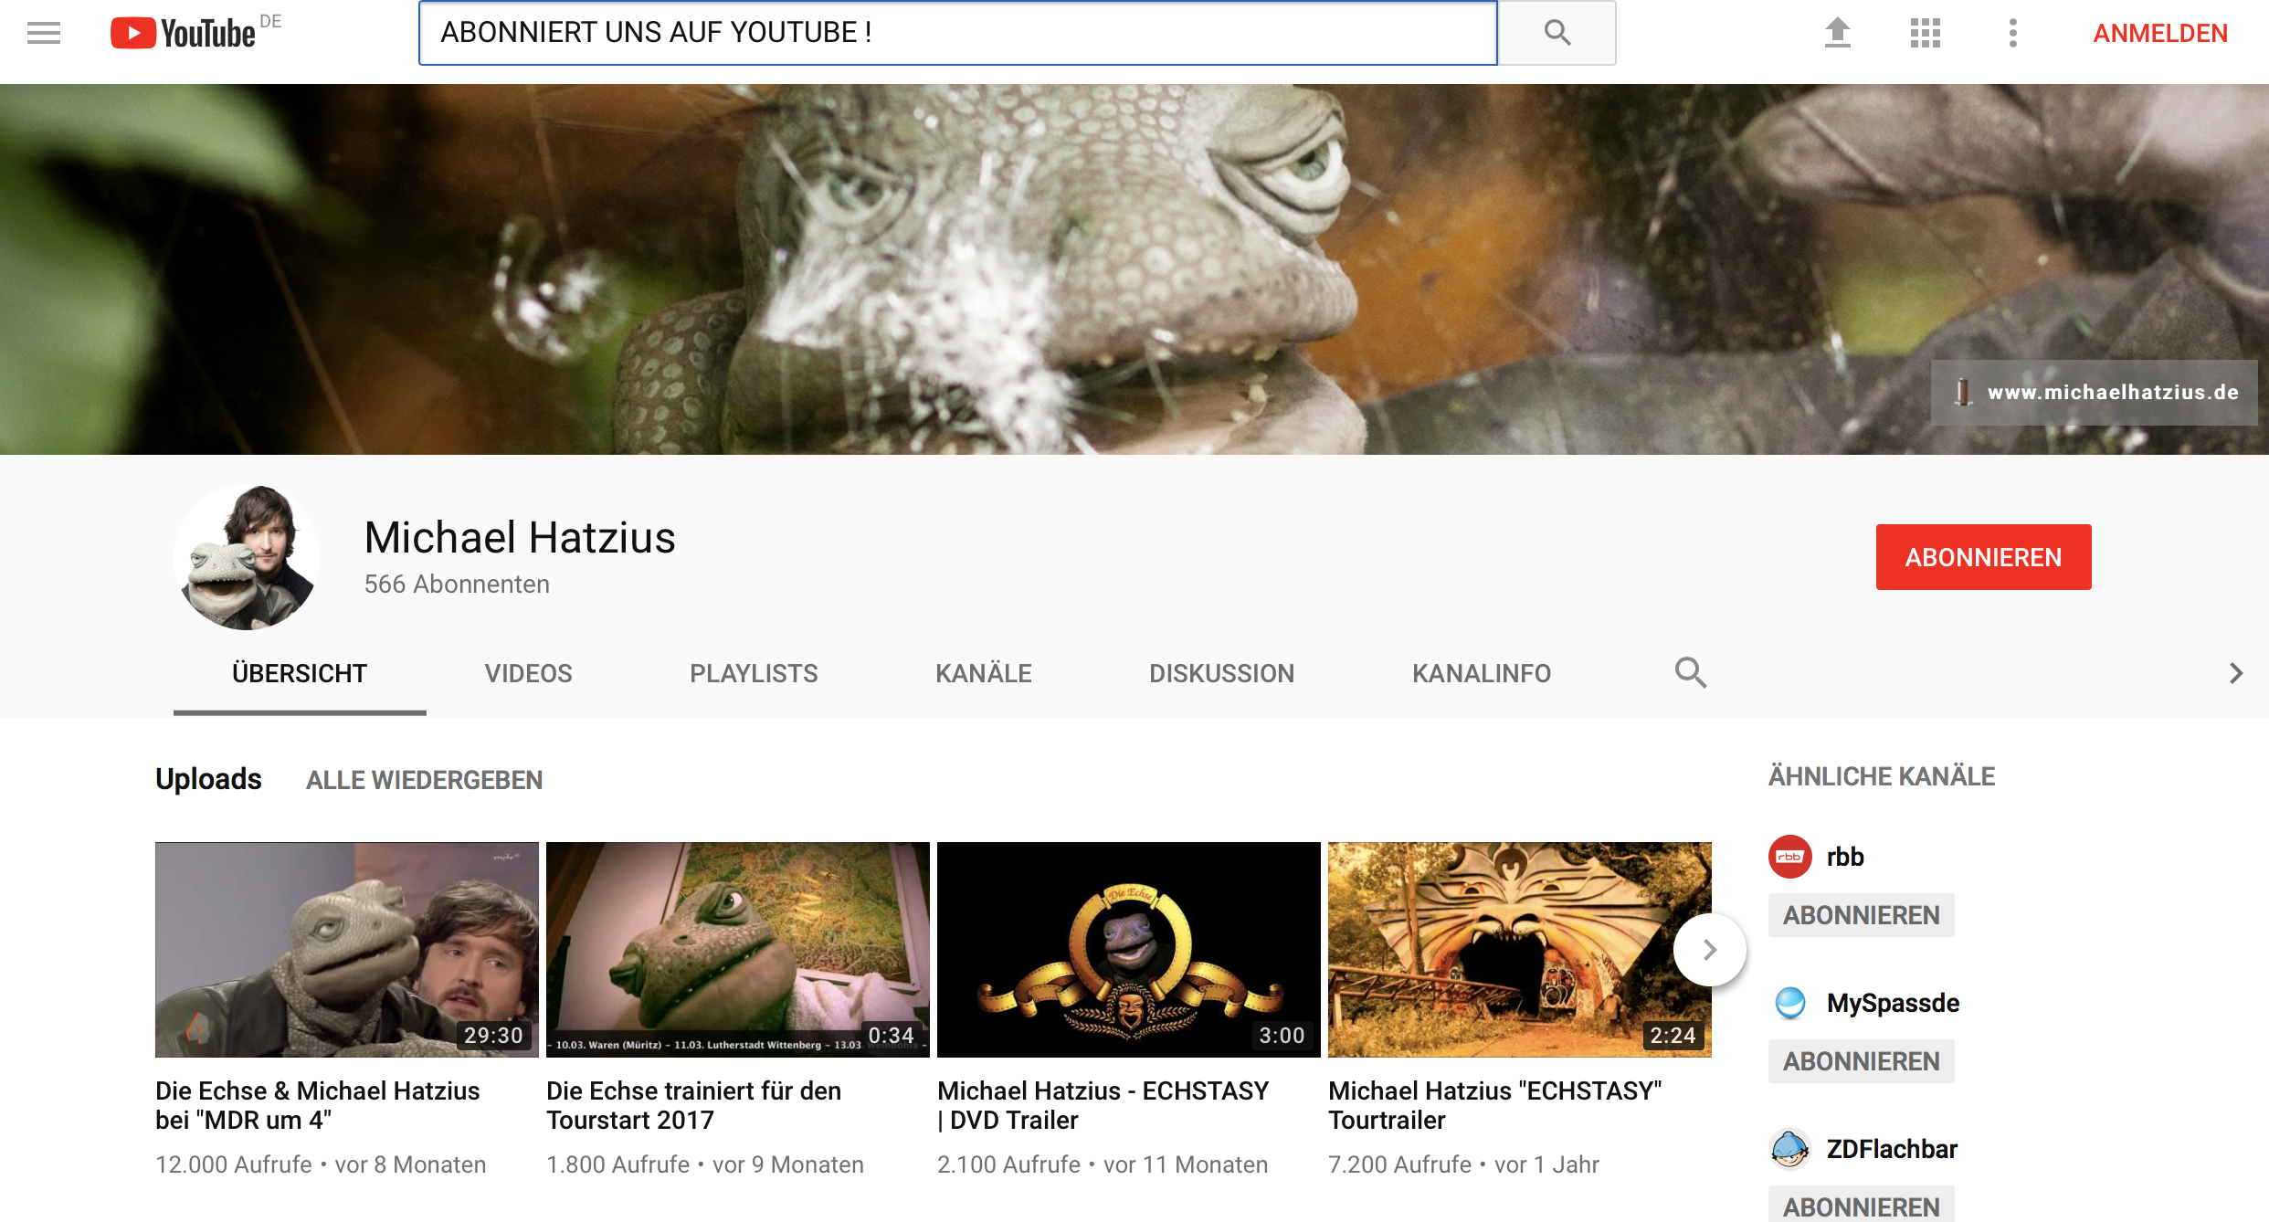
Task: Subscribe to the MySpassde channel
Action: [1861, 1061]
